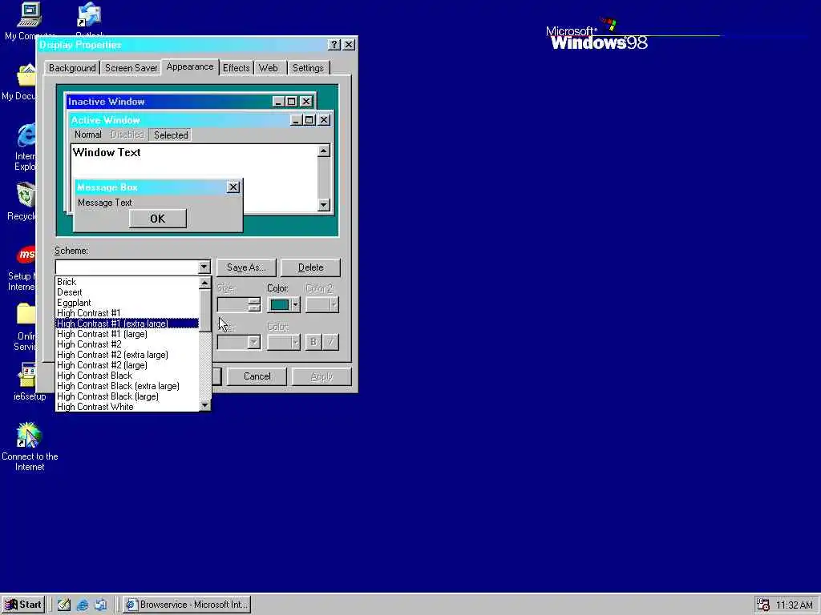Toggle the Italic font button
This screenshot has width=821, height=615.
tap(331, 343)
